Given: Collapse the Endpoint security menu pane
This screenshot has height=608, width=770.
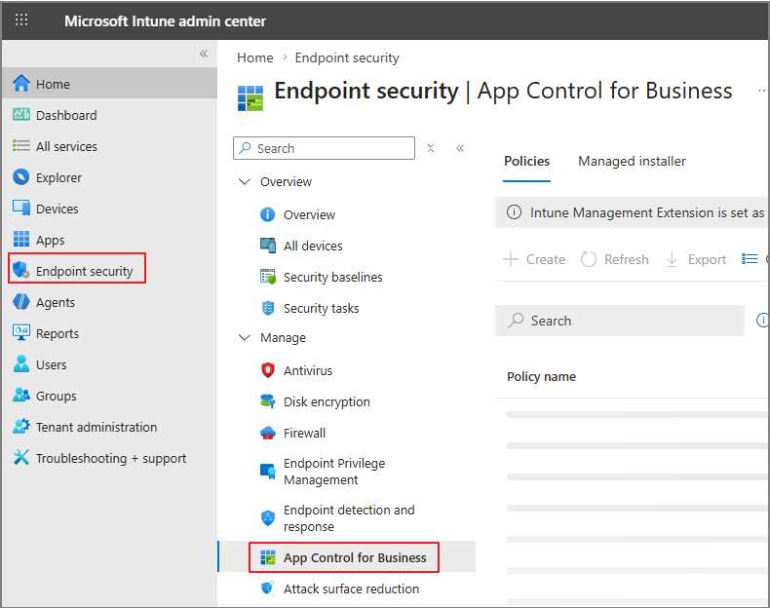Looking at the screenshot, I should coord(460,148).
